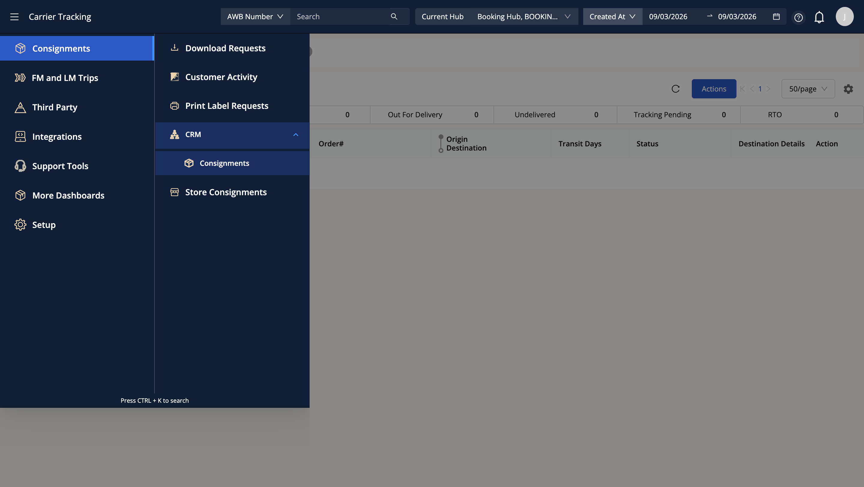Open the calendar date picker icon
The image size is (864, 487).
click(776, 16)
